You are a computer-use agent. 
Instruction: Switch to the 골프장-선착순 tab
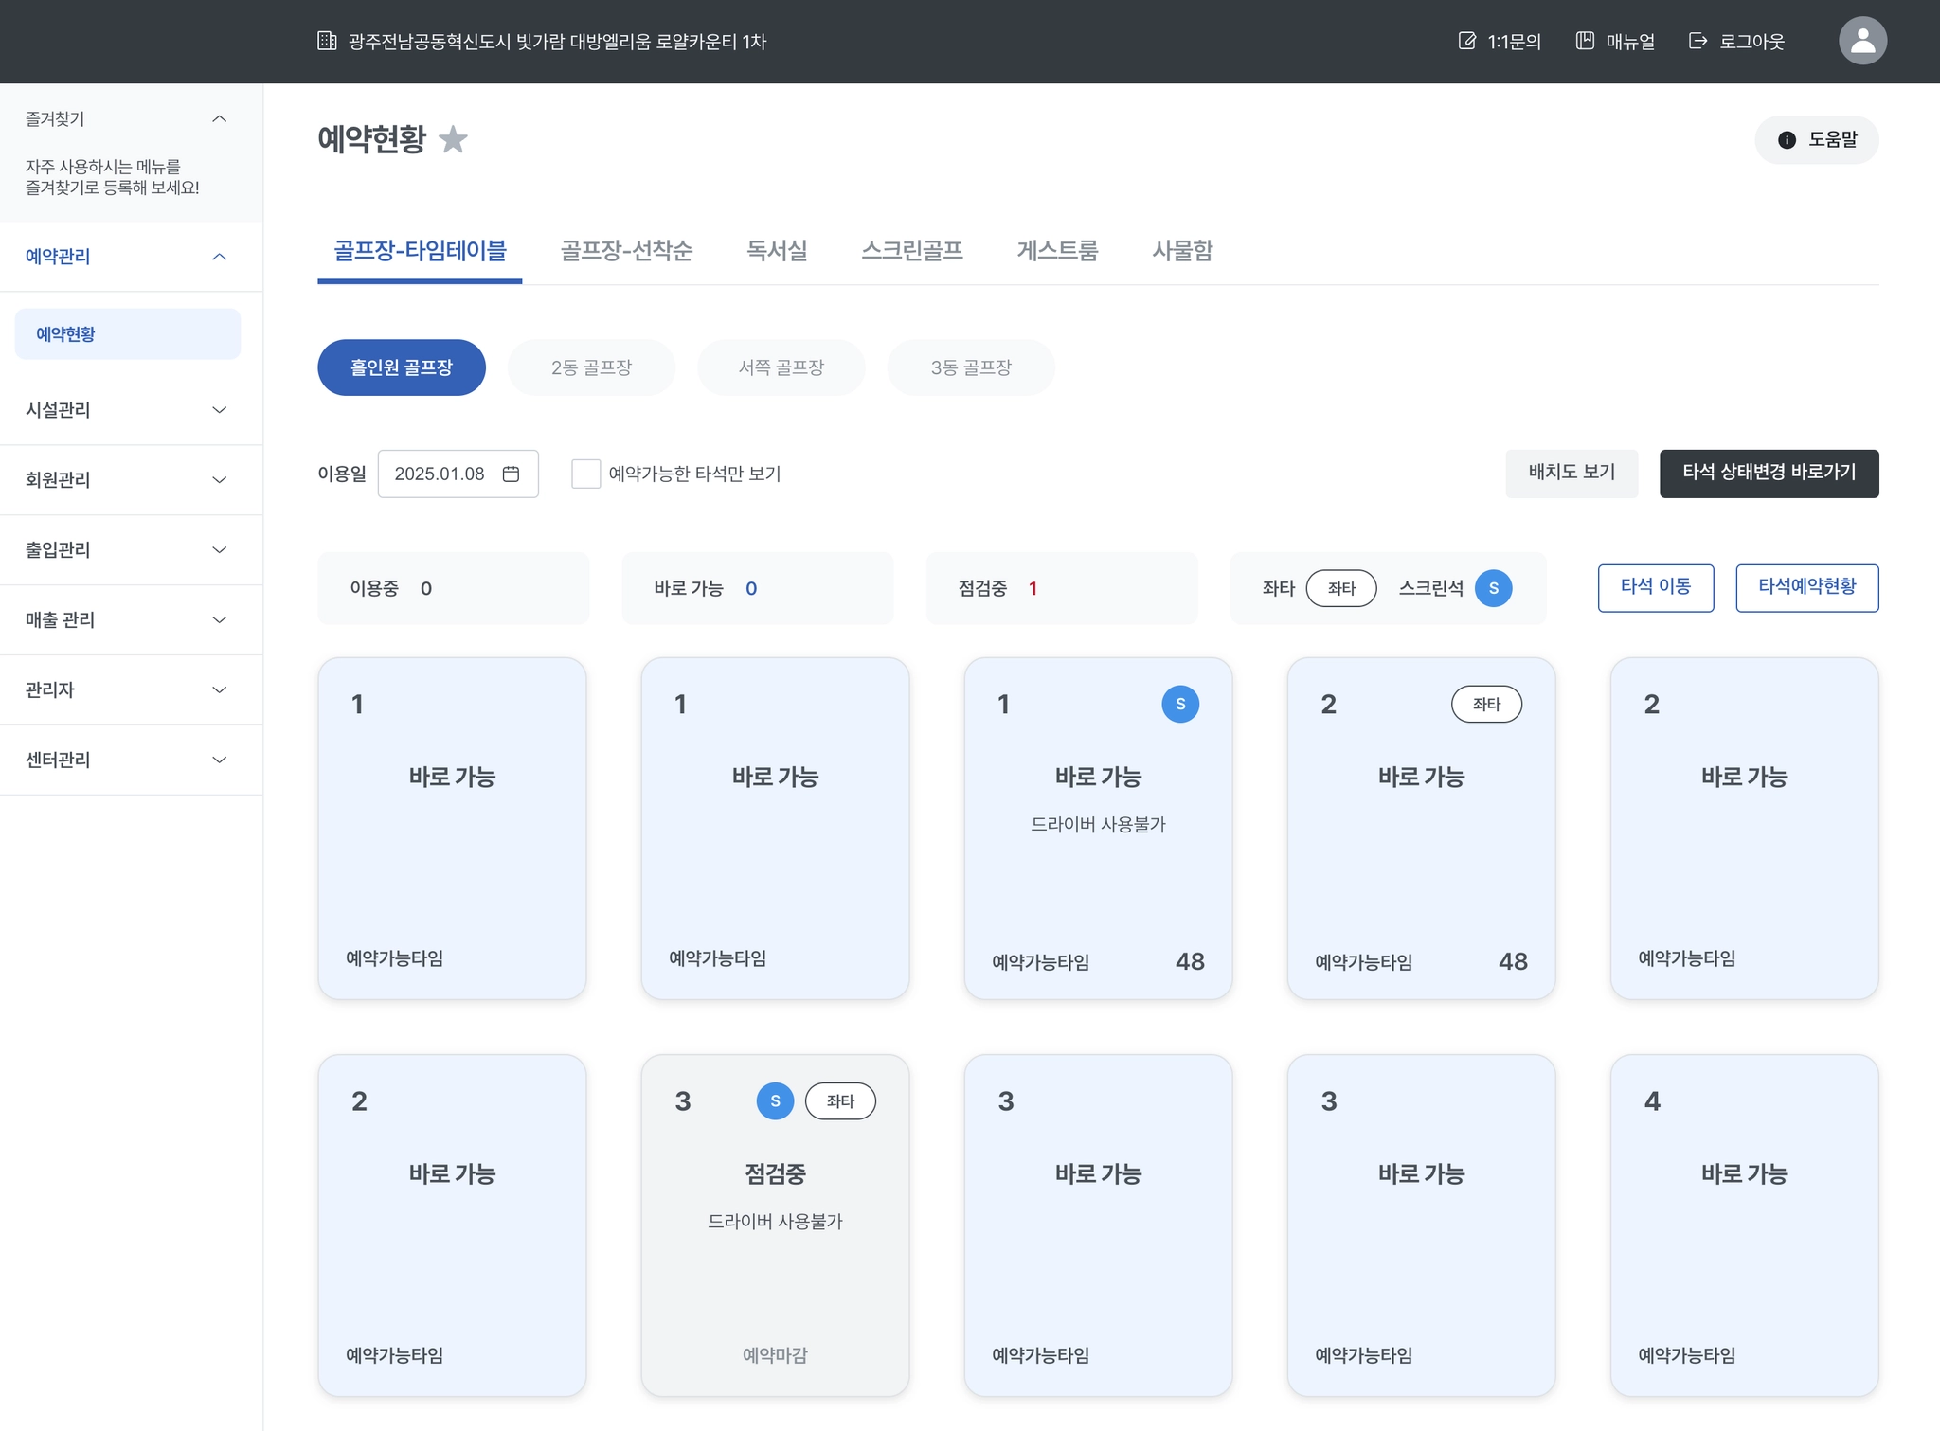click(626, 250)
